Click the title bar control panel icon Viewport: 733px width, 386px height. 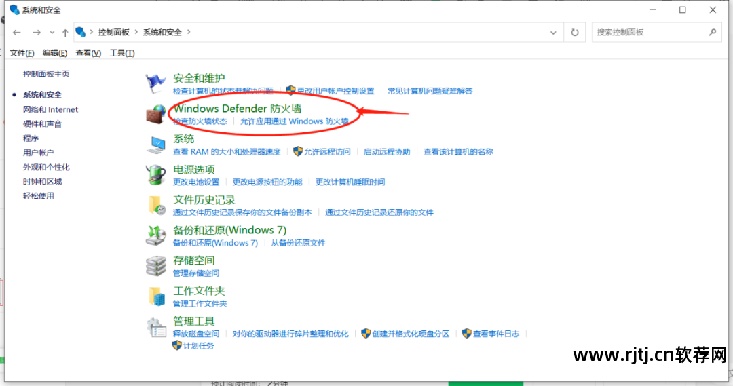click(14, 9)
